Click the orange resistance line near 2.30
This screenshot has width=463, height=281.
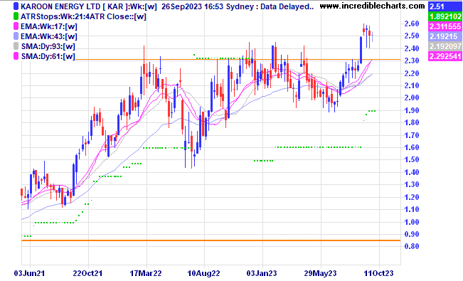(238, 59)
